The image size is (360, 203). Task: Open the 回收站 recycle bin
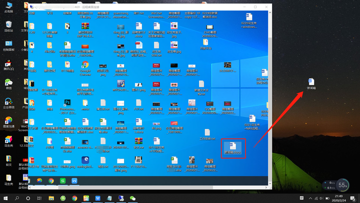coord(8,26)
